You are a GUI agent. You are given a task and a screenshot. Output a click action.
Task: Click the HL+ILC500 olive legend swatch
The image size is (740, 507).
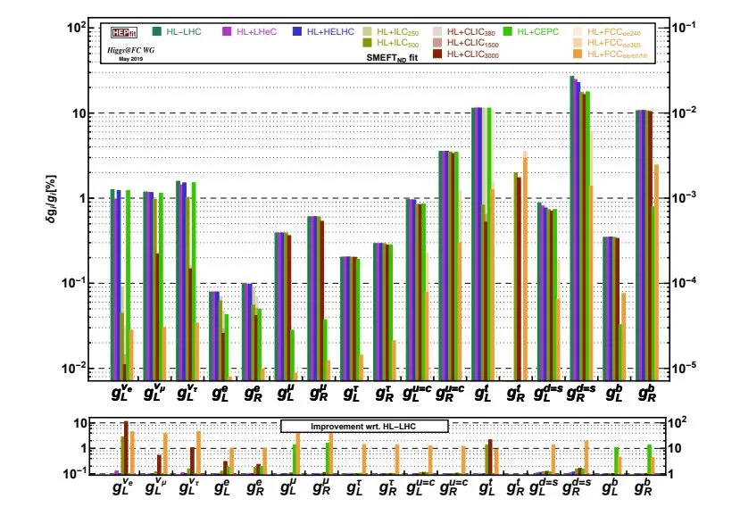pyautogui.click(x=367, y=43)
